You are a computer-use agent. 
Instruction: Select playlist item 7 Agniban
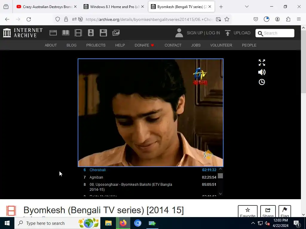pos(150,177)
